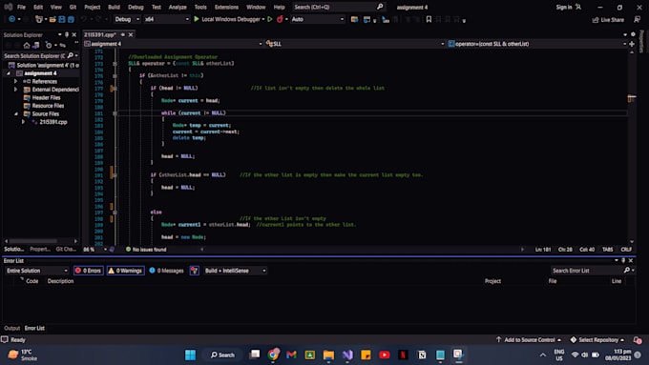Click the Open File folder icon

click(x=52, y=19)
